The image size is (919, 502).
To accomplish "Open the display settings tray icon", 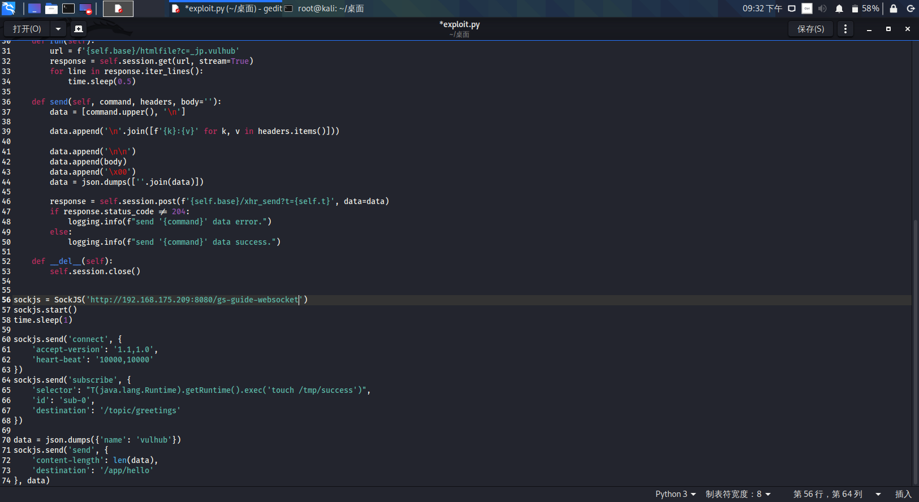I will 792,8.
